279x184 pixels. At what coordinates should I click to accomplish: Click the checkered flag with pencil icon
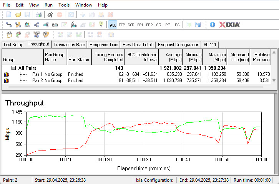[18, 35]
